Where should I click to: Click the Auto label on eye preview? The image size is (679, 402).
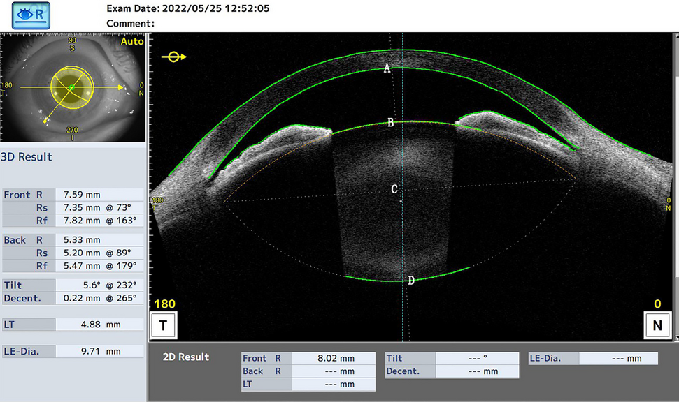click(132, 41)
